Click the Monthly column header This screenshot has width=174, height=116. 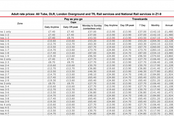[155, 25]
